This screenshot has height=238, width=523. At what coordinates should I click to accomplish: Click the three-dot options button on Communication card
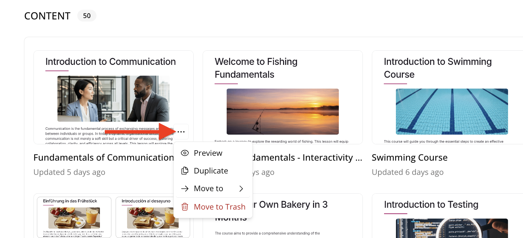click(x=181, y=132)
